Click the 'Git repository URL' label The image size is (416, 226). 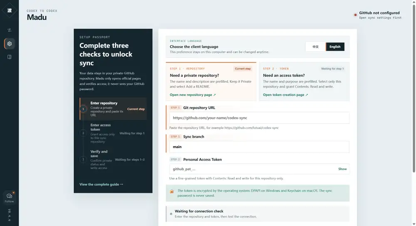[199, 108]
